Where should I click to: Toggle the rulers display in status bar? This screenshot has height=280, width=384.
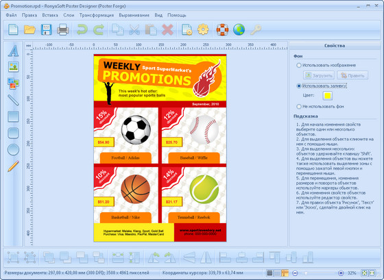[x=285, y=273]
